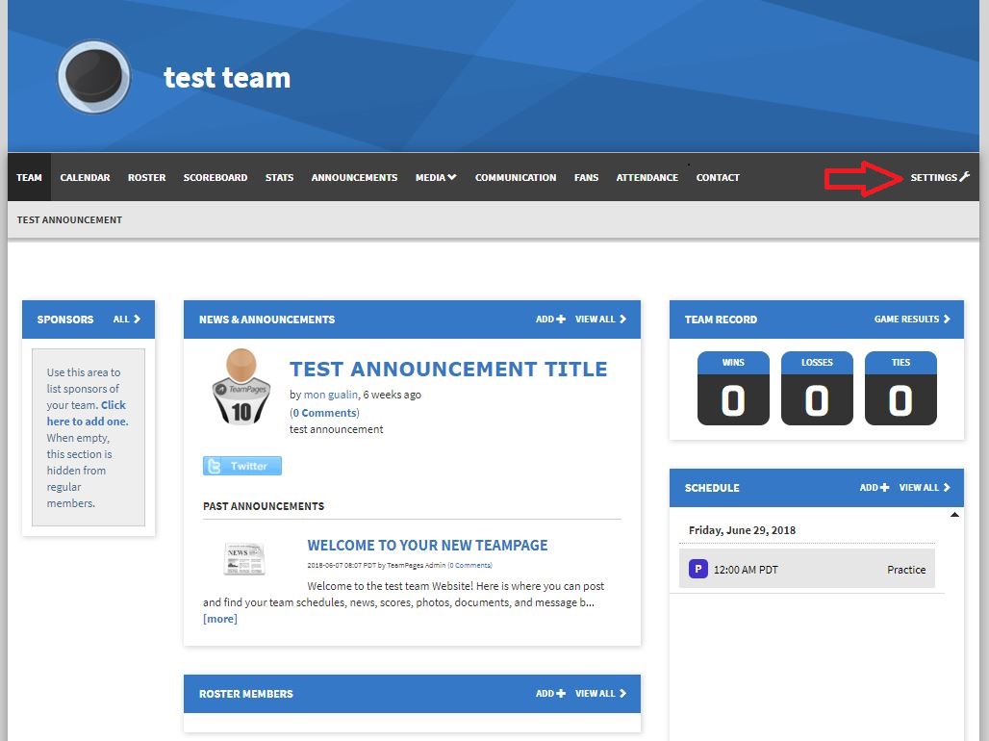Click the hockey puck team logo
Viewport: 989px width, 741px height.
94,77
